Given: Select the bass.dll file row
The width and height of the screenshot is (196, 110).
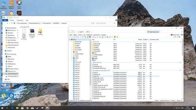Looking at the screenshot, I should click(126, 72).
